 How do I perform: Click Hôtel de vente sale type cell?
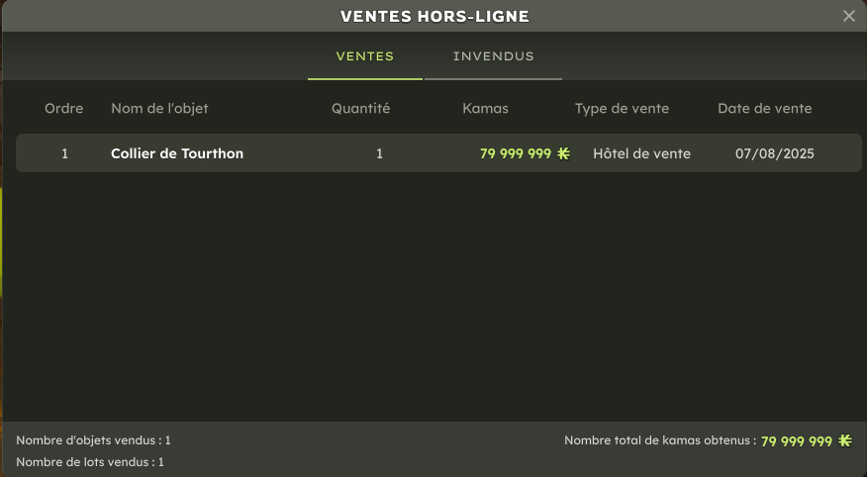coord(642,153)
